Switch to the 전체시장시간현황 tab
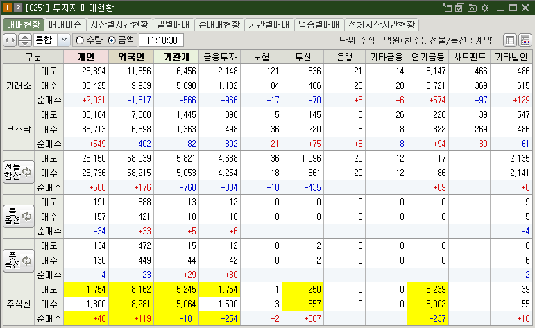This screenshot has width=535, height=328. pyautogui.click(x=382, y=24)
